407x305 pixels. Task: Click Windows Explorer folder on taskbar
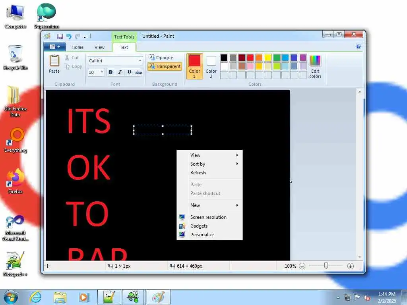click(60, 297)
